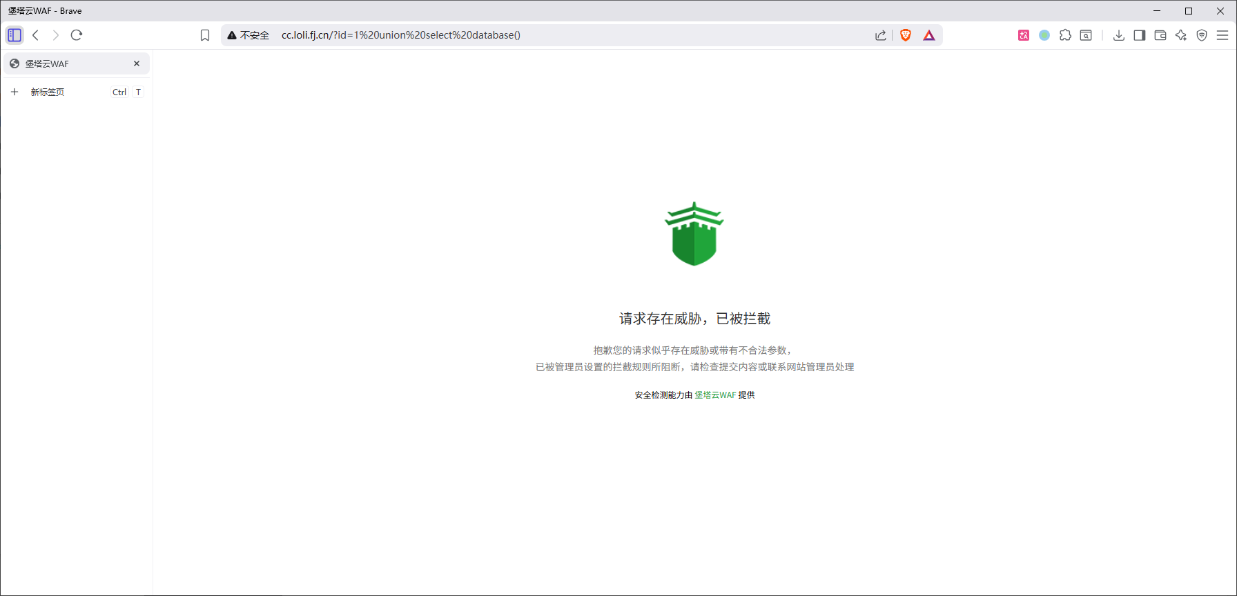The width and height of the screenshot is (1237, 596).
Task: Open a new tab with 新标签页
Action: (x=77, y=92)
